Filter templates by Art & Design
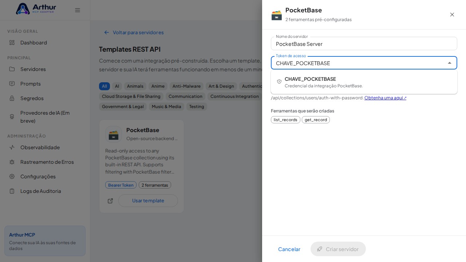This screenshot has width=466, height=262. click(221, 86)
